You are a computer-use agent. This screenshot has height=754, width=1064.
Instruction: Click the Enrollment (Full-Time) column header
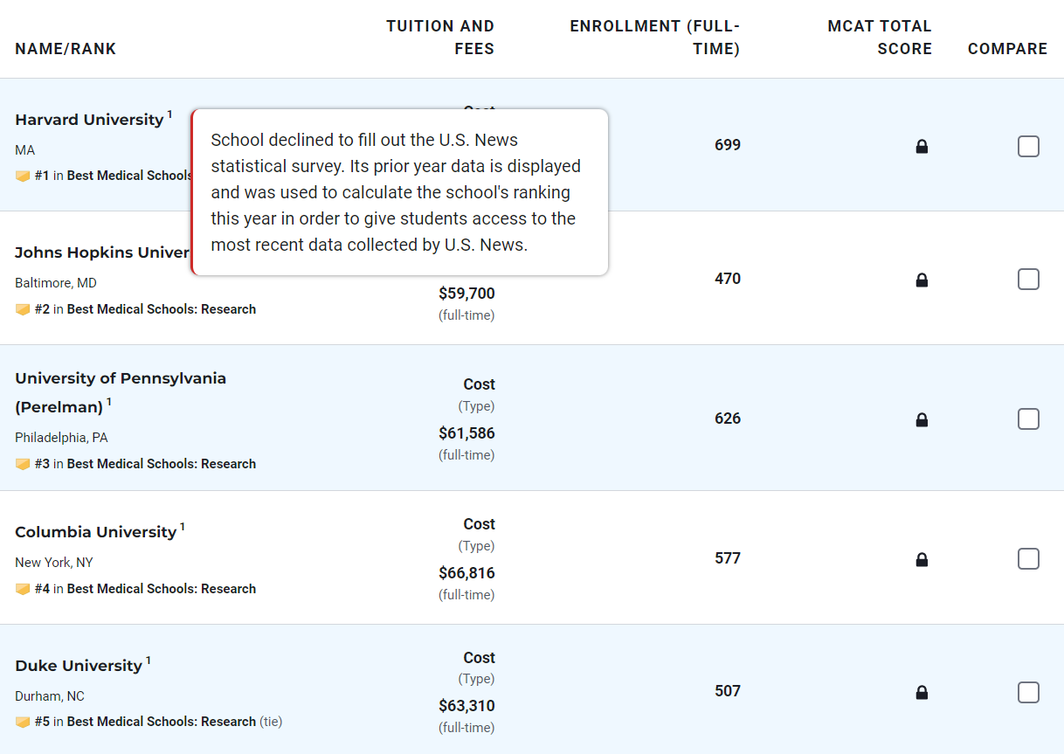coord(654,38)
